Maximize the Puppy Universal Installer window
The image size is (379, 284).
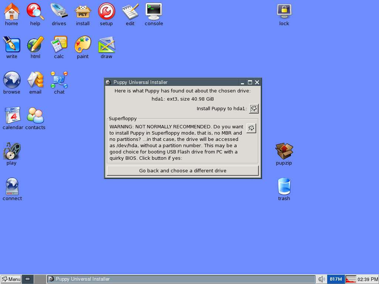point(250,82)
